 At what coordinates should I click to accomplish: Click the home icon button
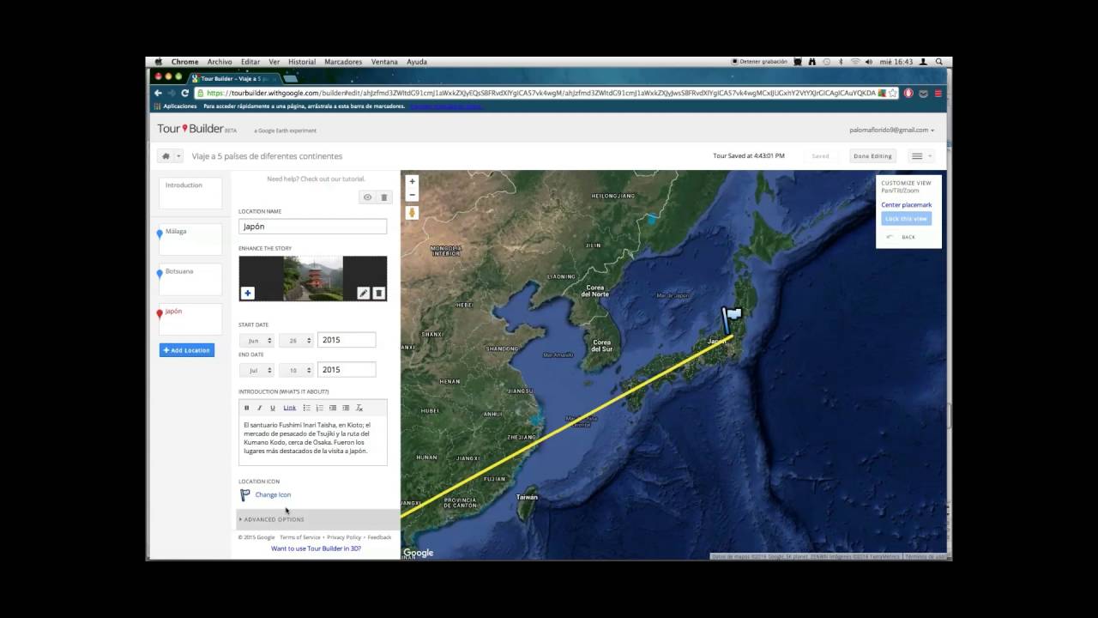tap(166, 156)
